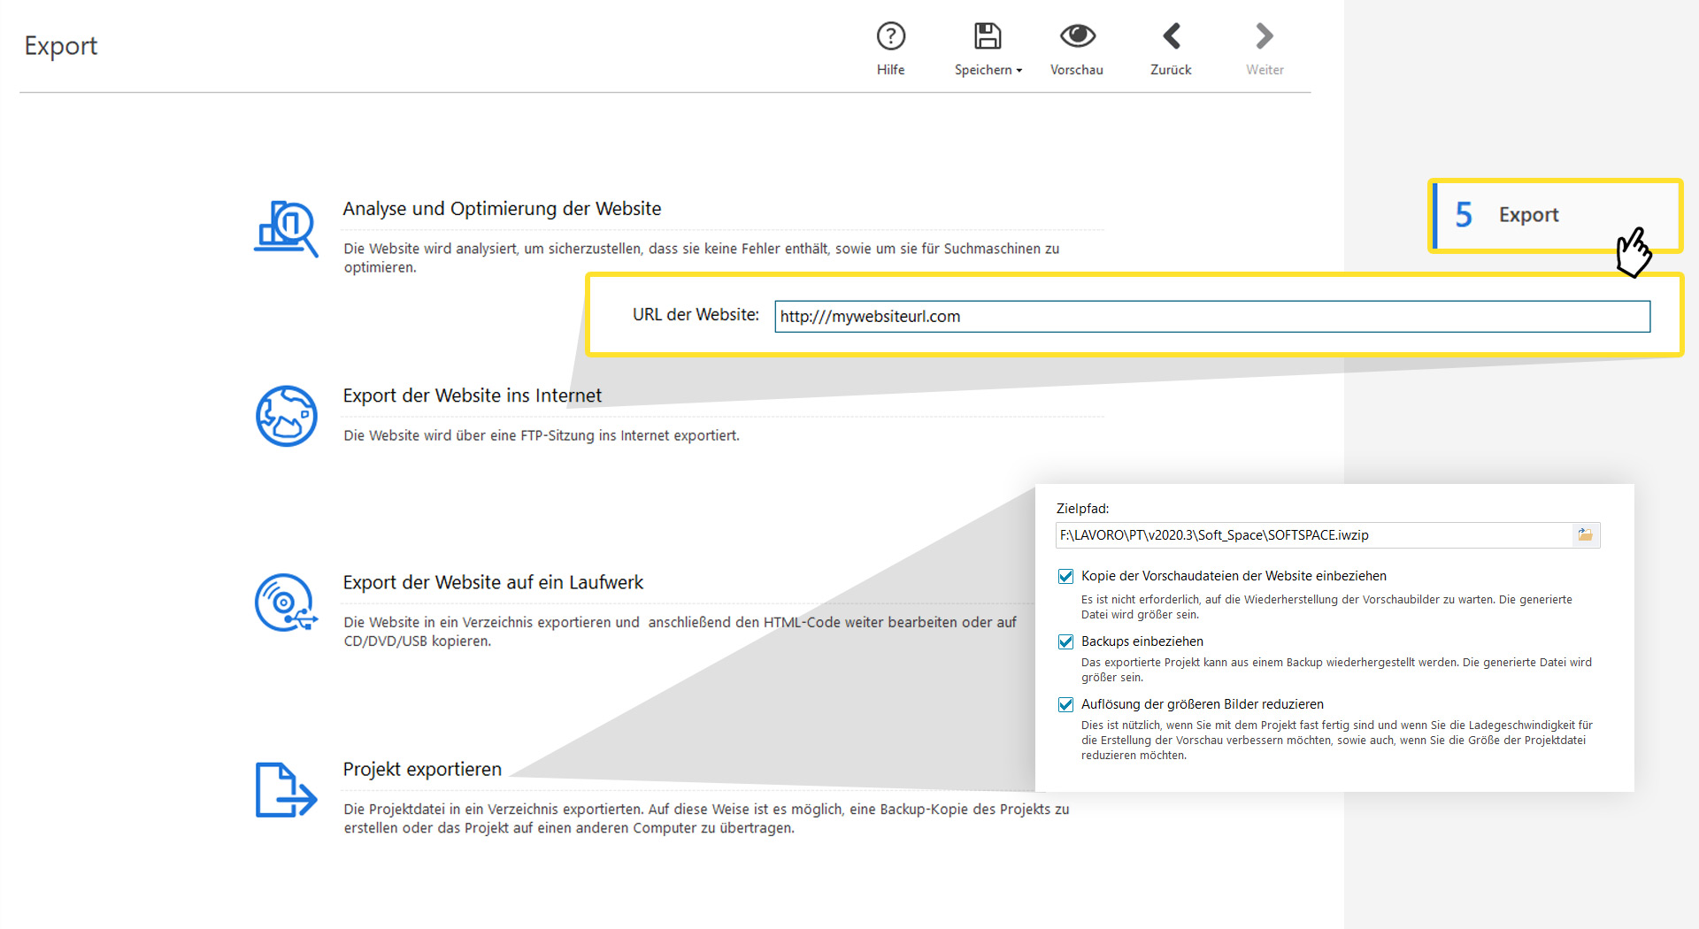Go back with the Zurück arrow
The image size is (1699, 929).
coord(1171,36)
